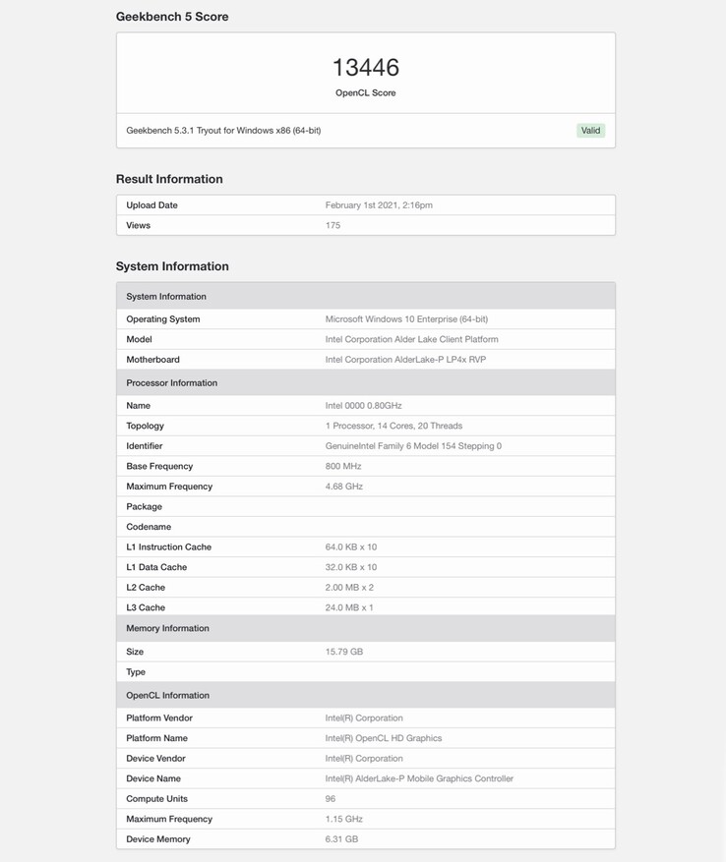Click the Geekbench 5.3.1 Tryout version text
Image resolution: width=726 pixels, height=862 pixels.
point(223,130)
